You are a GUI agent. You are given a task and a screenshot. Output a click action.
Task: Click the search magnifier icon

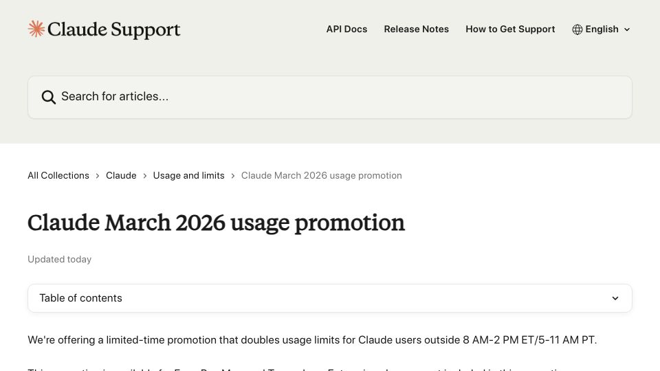(48, 97)
